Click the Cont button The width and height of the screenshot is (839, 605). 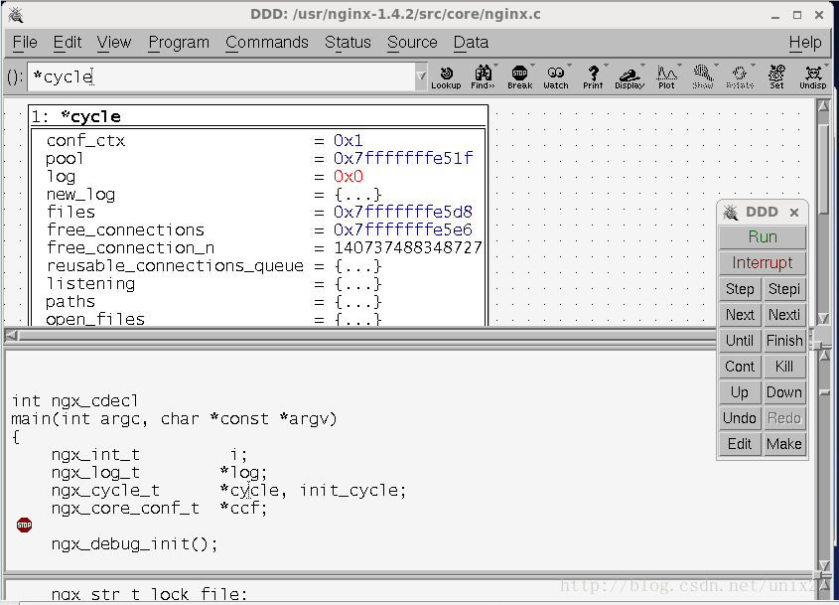point(740,367)
